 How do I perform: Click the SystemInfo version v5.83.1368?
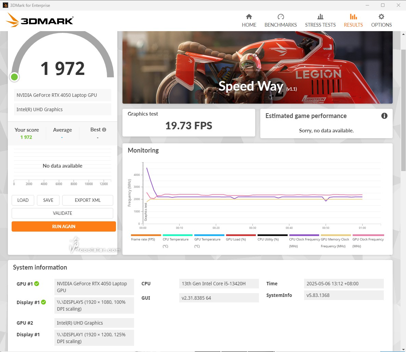pos(344,295)
